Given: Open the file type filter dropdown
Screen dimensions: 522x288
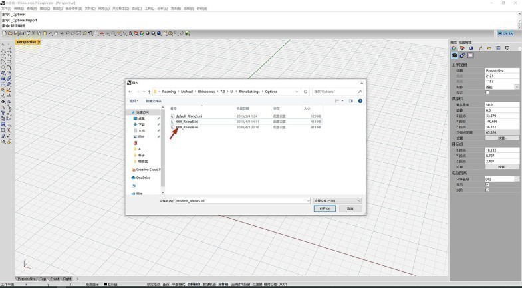Looking at the screenshot, I should (336, 200).
